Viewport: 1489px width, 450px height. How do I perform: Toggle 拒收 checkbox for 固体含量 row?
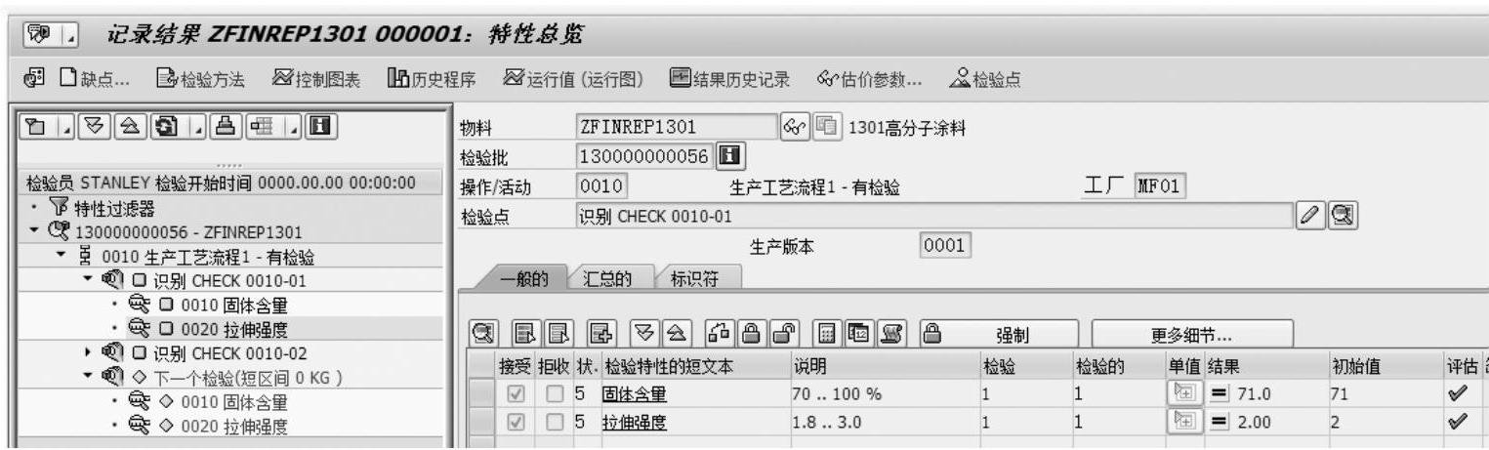pos(555,393)
